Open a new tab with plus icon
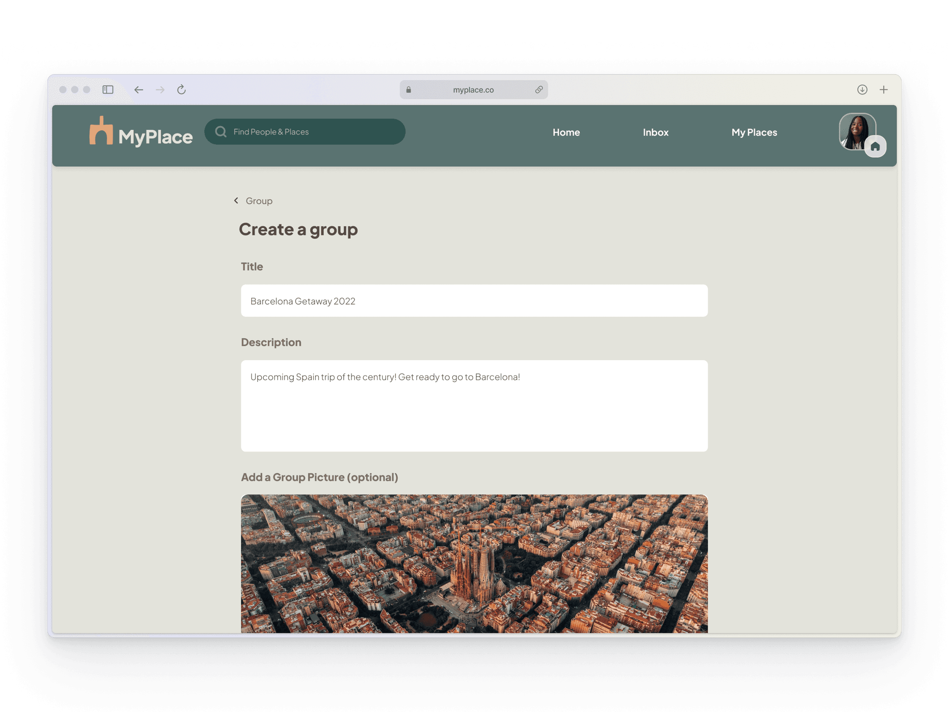 [884, 89]
